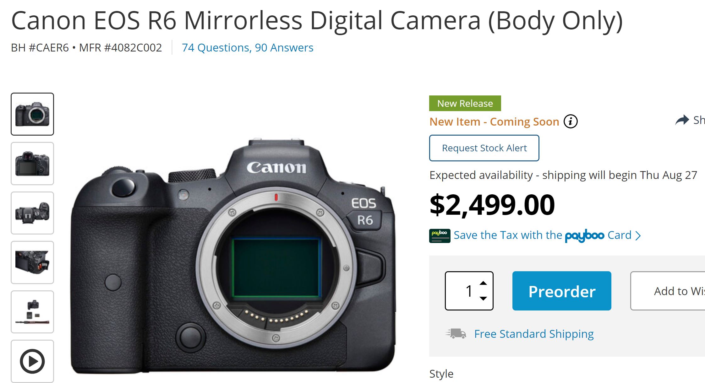Click Request Stock Alert button

[484, 148]
